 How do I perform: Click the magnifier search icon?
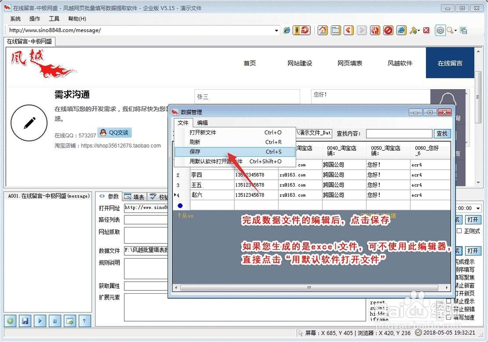click(x=450, y=30)
